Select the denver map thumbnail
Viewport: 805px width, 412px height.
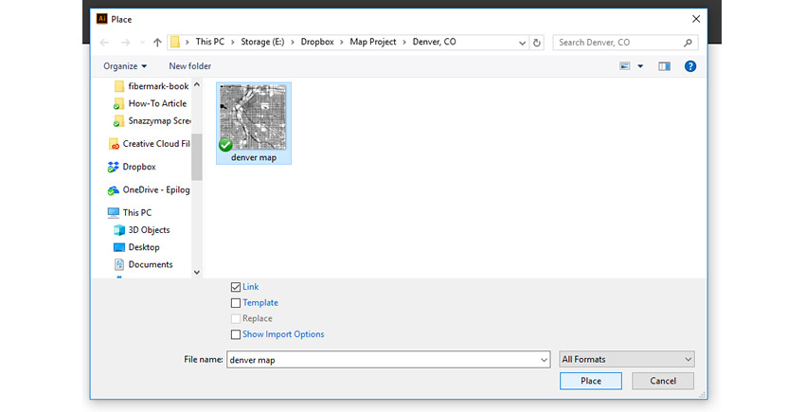tap(253, 122)
